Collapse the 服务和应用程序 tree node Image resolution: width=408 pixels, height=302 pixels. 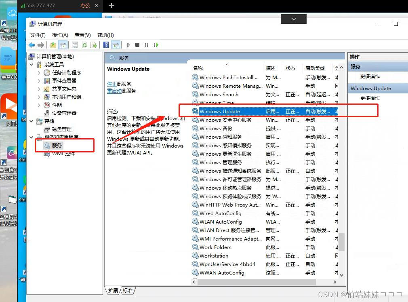(32, 137)
